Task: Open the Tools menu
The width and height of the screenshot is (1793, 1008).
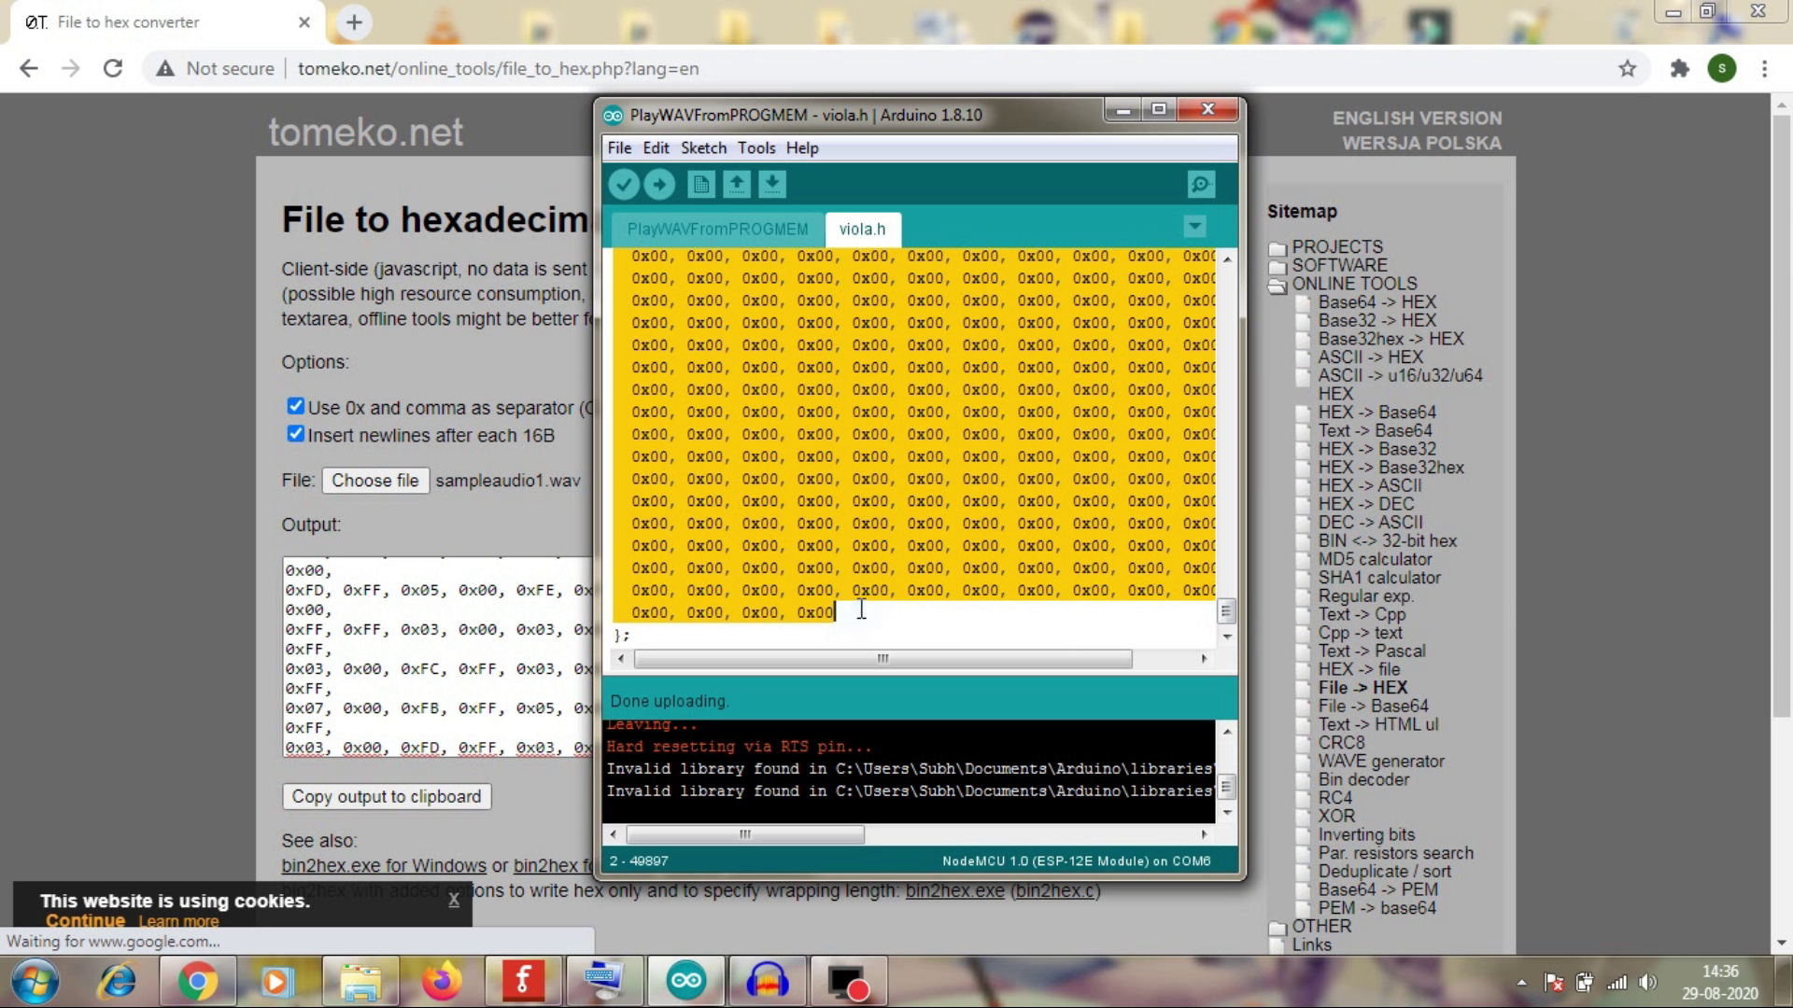Action: 755,148
